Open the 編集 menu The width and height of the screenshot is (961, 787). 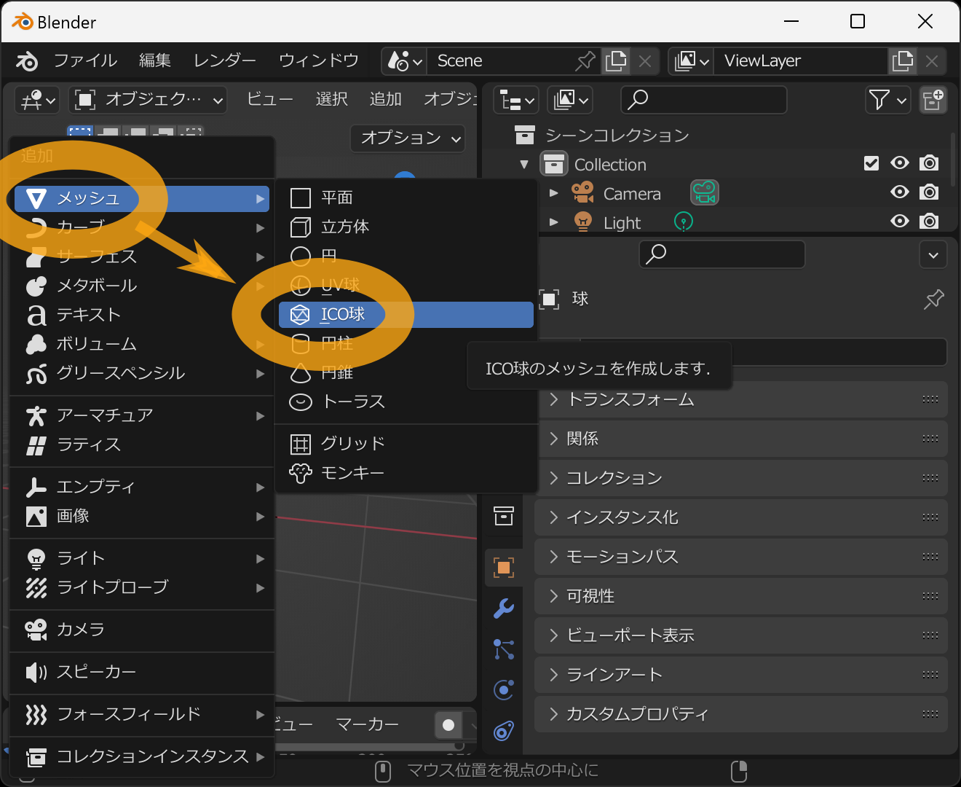pos(154,60)
